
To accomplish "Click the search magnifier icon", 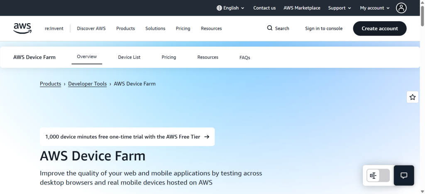I will [269, 28].
